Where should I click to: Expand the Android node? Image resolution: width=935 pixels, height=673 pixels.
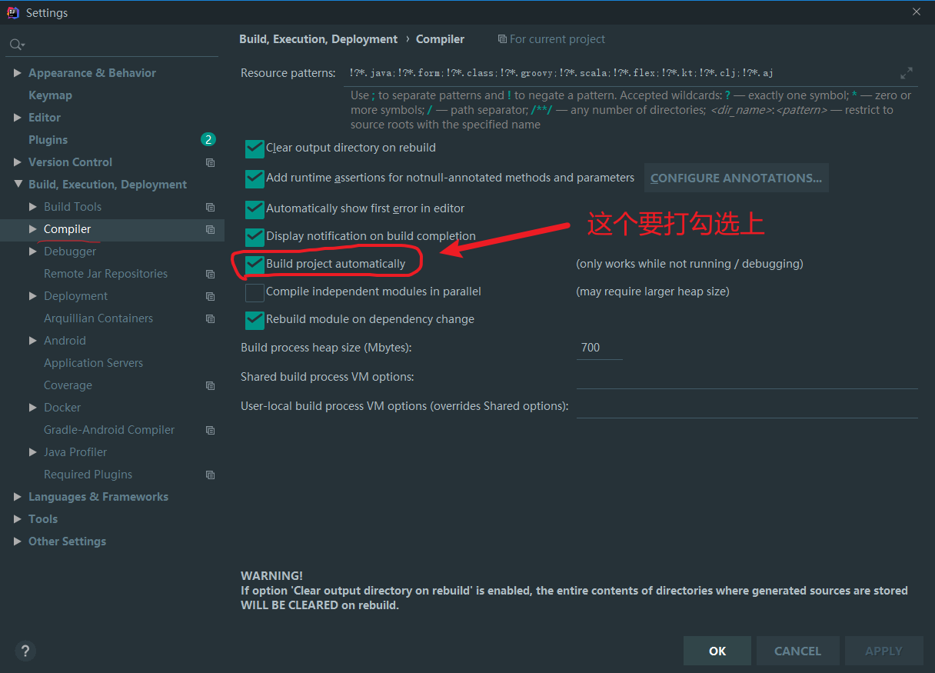click(32, 341)
